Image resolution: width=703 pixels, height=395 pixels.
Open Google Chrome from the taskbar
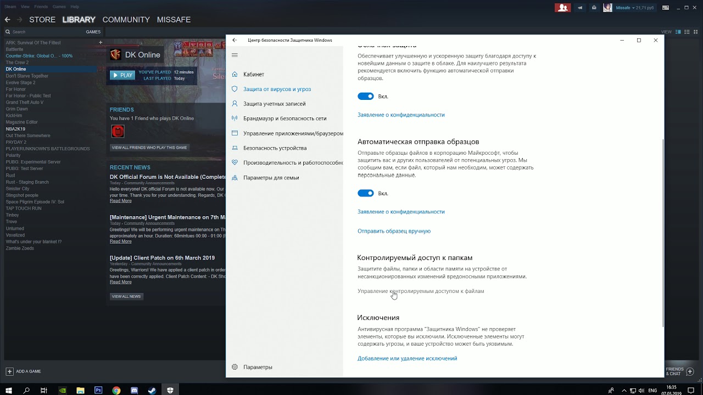click(x=116, y=391)
